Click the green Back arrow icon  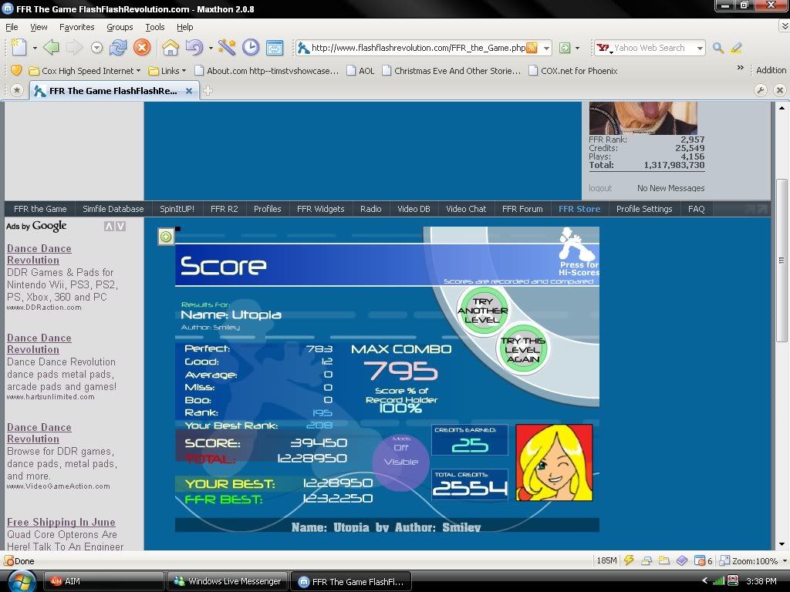point(52,48)
